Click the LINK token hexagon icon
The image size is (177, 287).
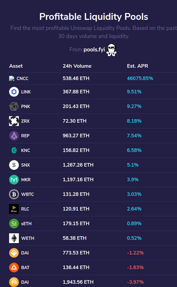14,92
